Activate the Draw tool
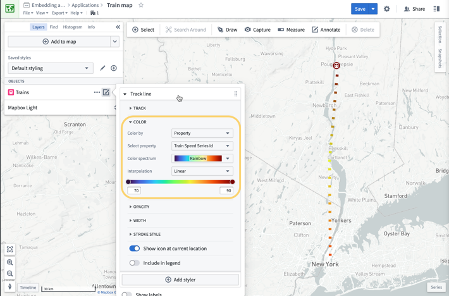The image size is (449, 296). pyautogui.click(x=228, y=30)
